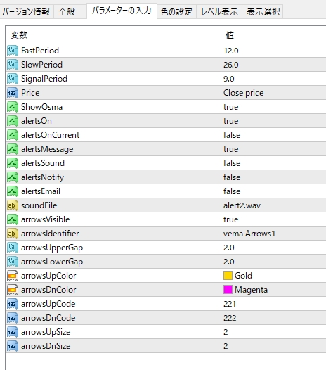This screenshot has height=370, width=326.
Task: Change the alertsOnCurrent false value
Action: [x=232, y=135]
